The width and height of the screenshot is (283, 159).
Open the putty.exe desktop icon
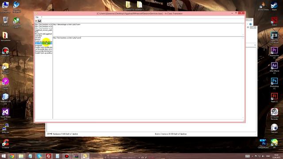pos(5,129)
